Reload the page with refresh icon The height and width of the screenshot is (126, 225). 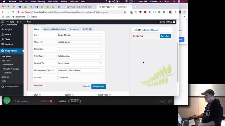[x=13, y=12]
